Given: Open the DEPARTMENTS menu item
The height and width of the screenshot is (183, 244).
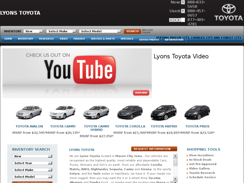Looking at the screenshot, I should pos(149,40).
